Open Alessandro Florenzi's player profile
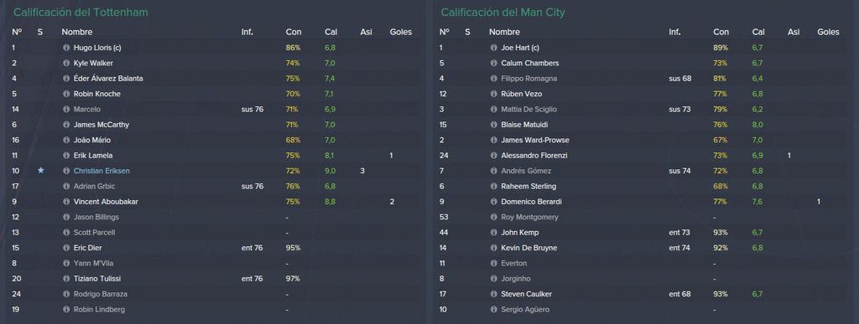 (534, 156)
